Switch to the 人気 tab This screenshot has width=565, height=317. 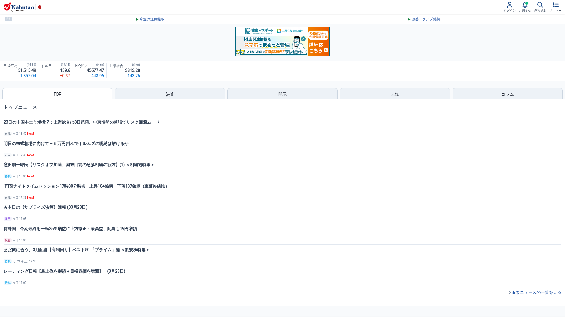[395, 94]
